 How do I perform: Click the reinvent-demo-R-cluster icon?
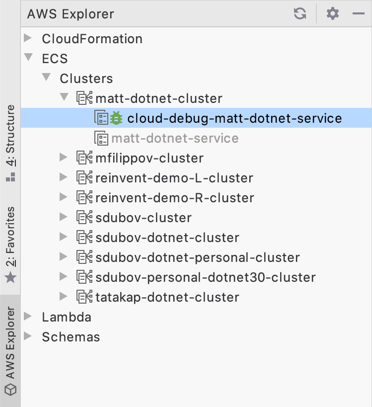[84, 197]
